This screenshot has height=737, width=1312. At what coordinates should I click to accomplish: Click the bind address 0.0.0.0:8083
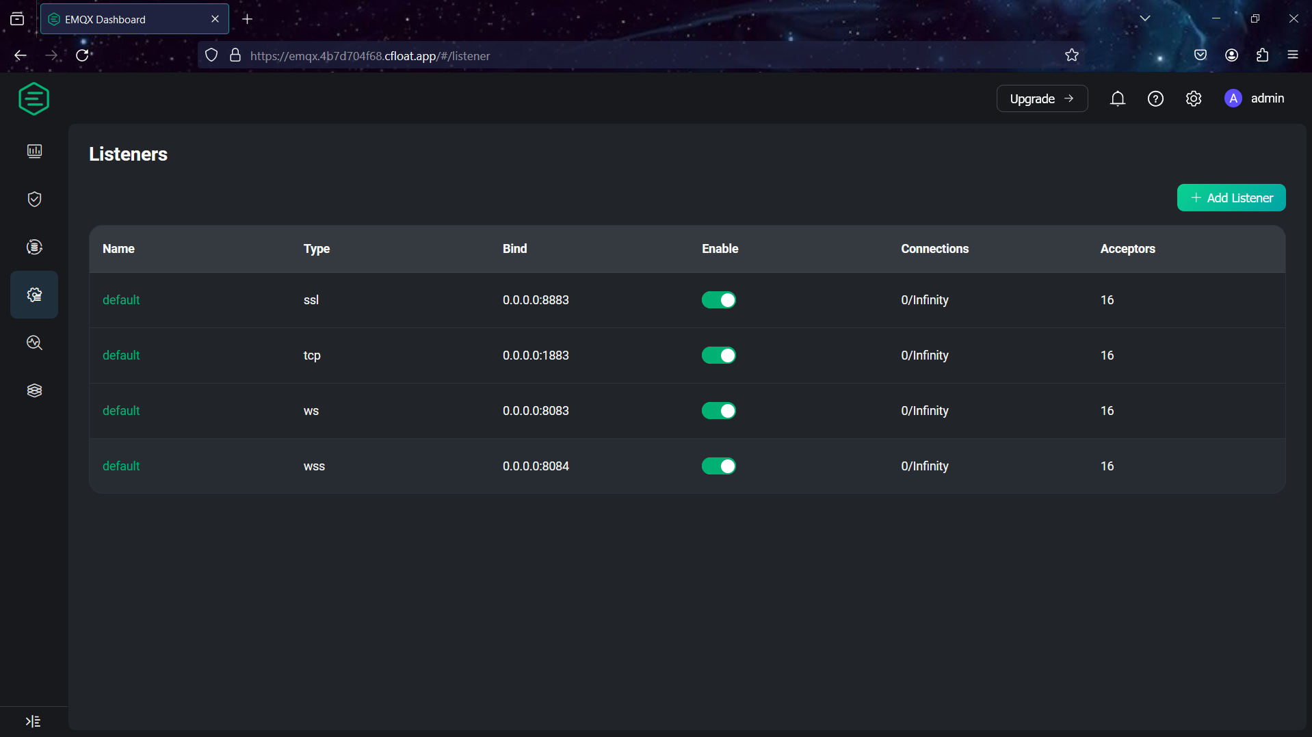pyautogui.click(x=536, y=411)
